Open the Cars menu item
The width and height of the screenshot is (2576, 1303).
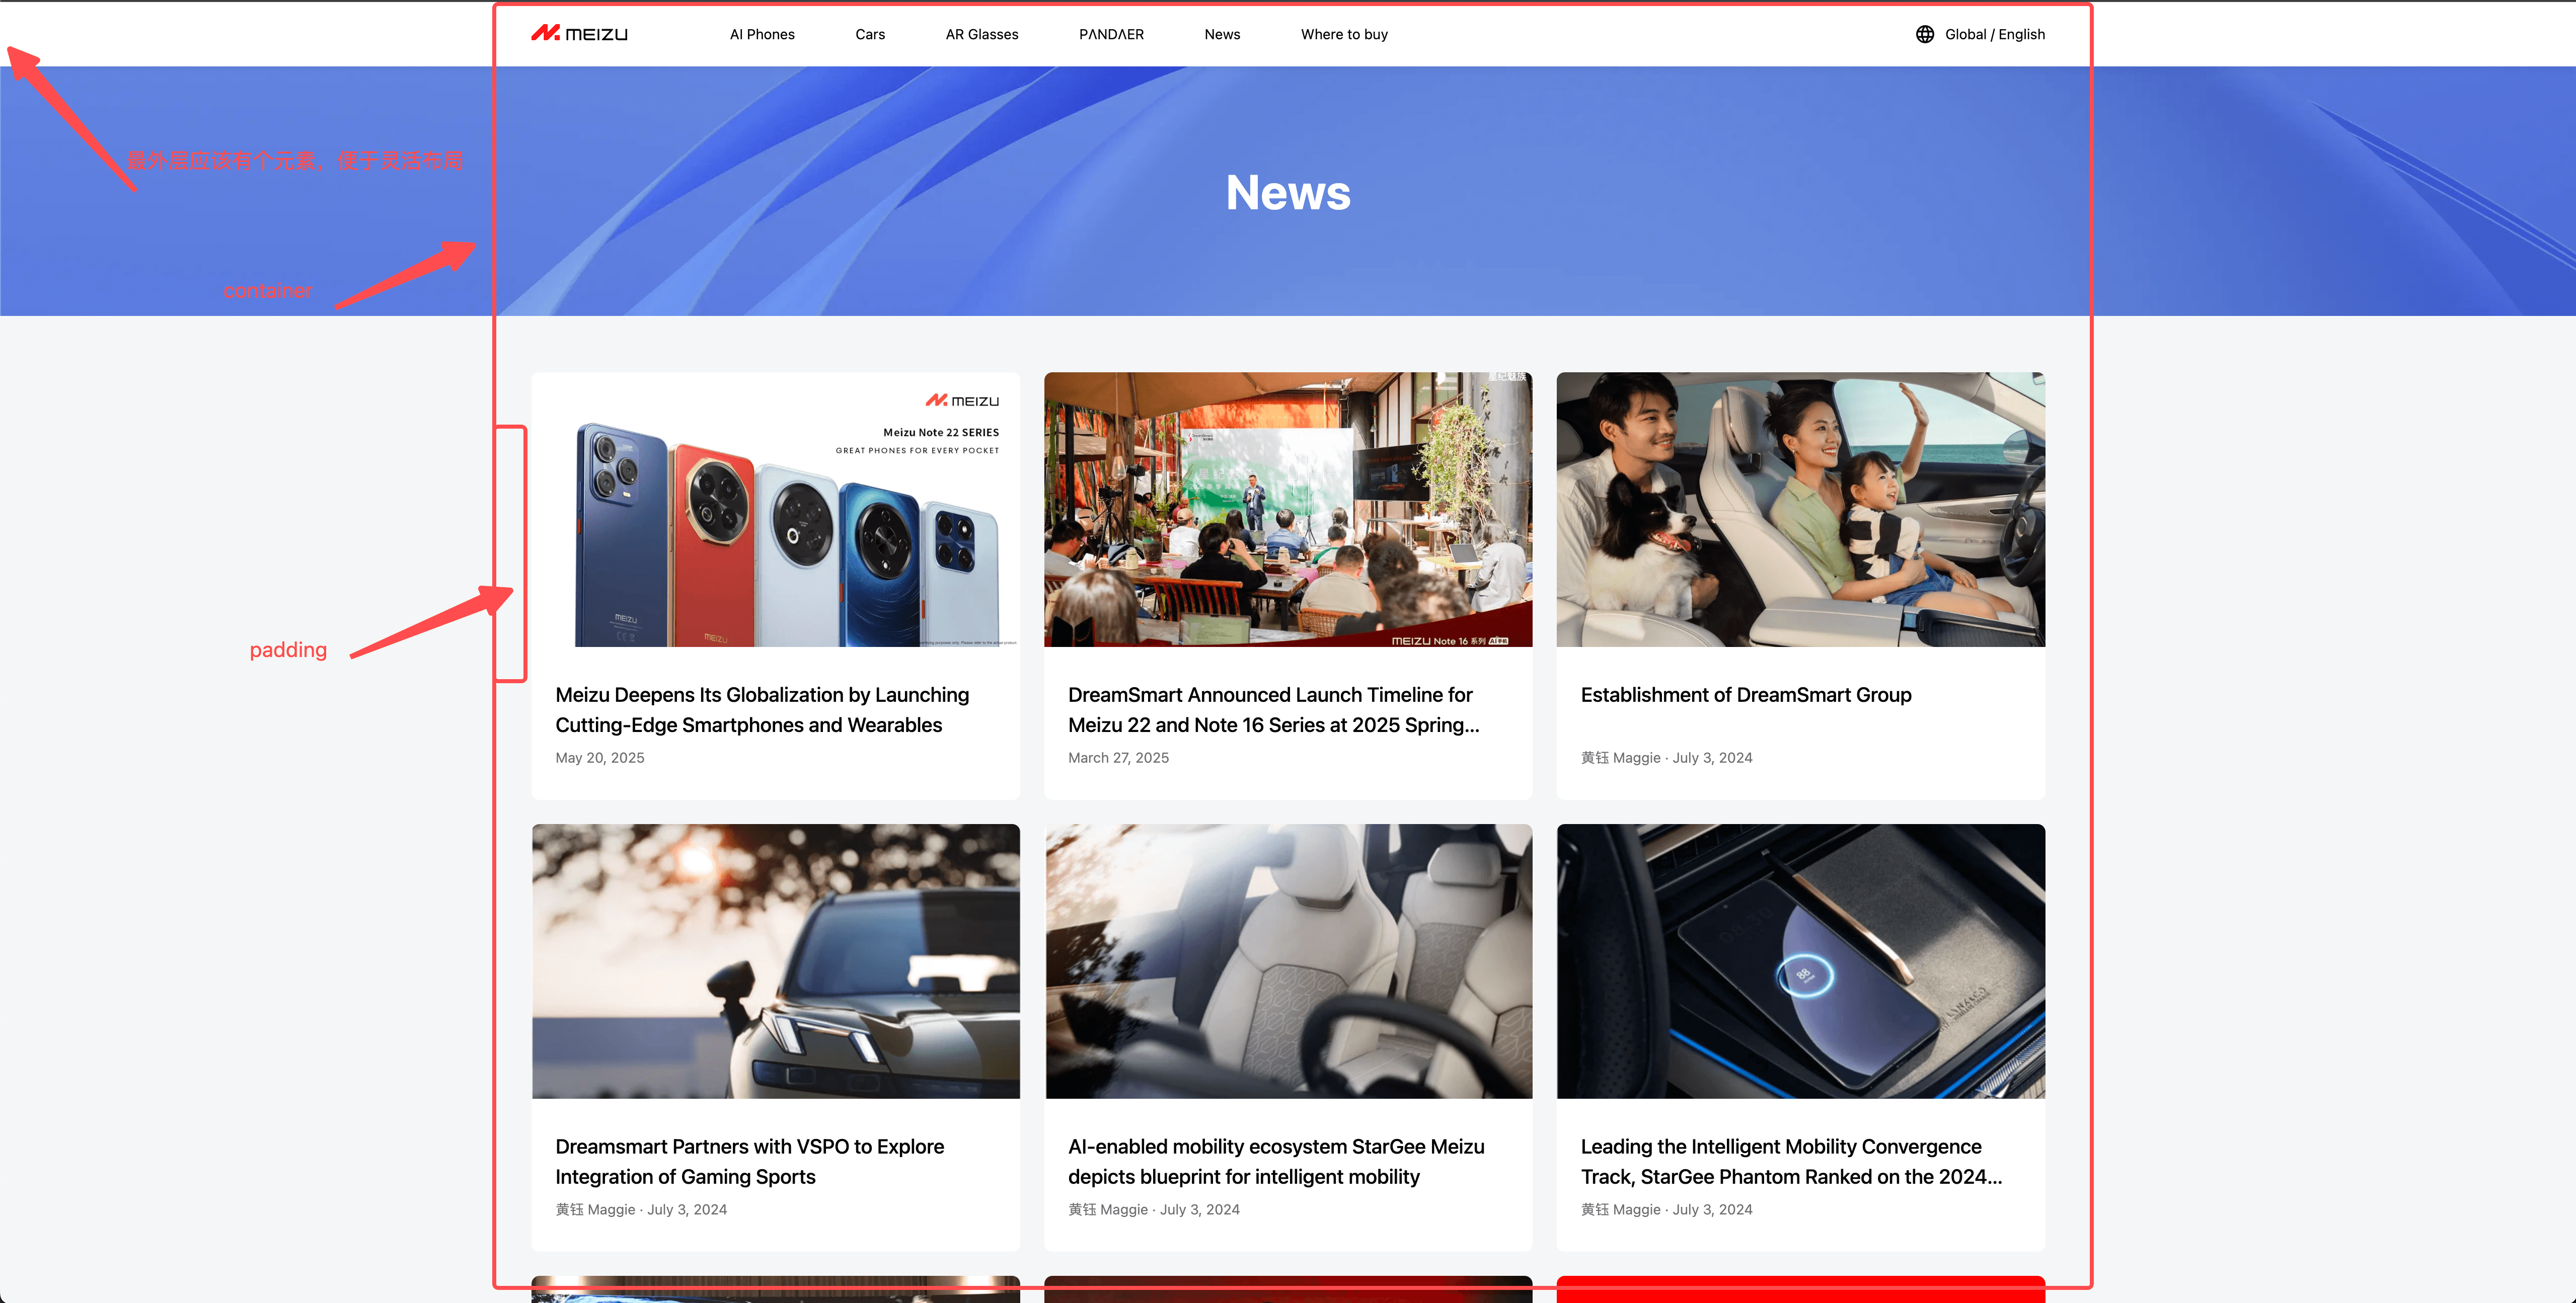point(870,34)
